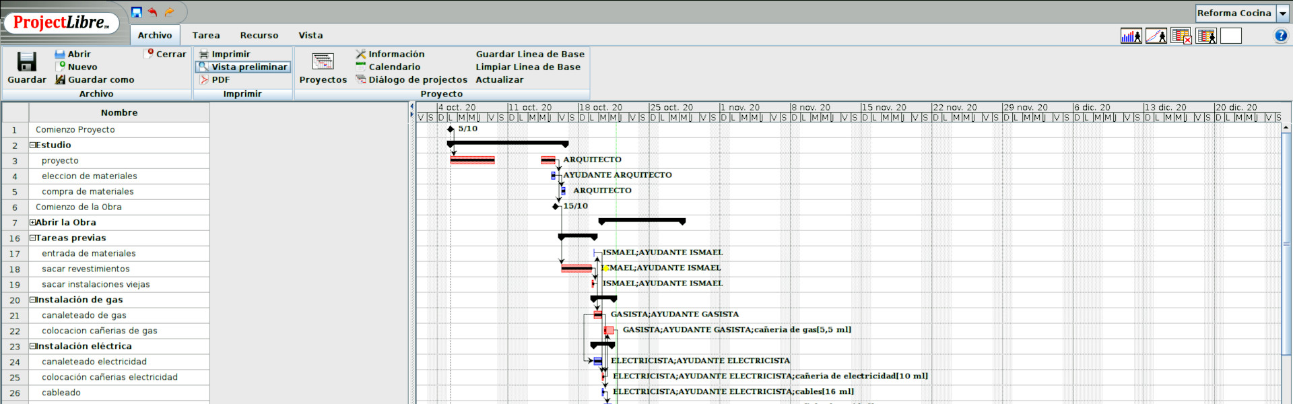Click the blank view button beside resource usage

tap(1230, 36)
